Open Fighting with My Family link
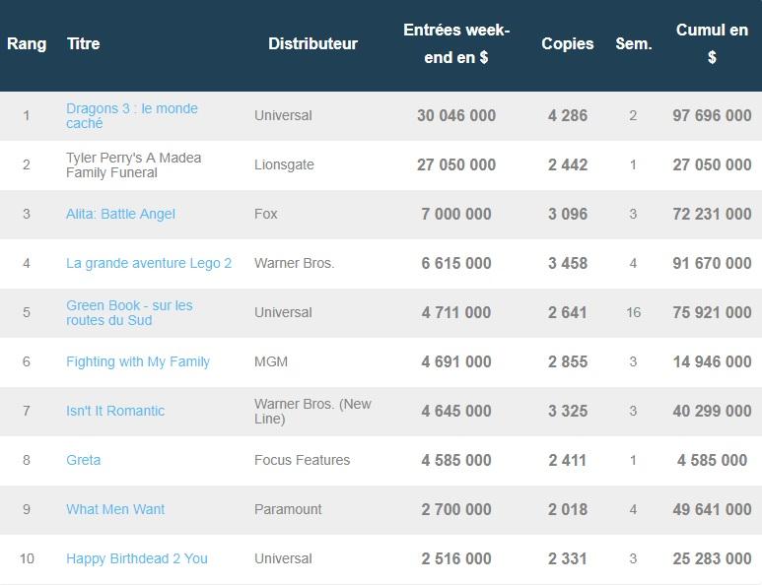The image size is (762, 585). [137, 361]
